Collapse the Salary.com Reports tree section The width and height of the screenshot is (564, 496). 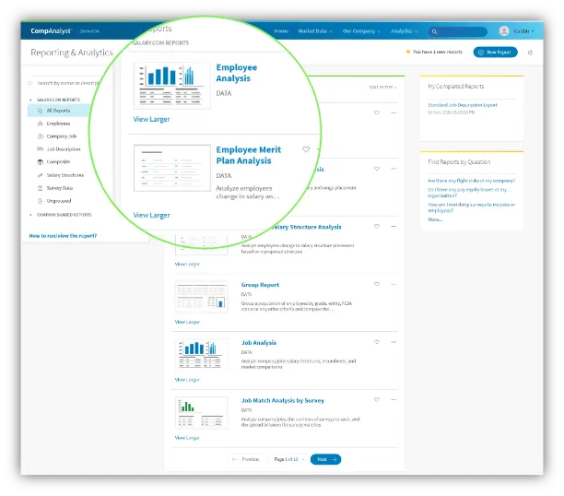(x=30, y=99)
